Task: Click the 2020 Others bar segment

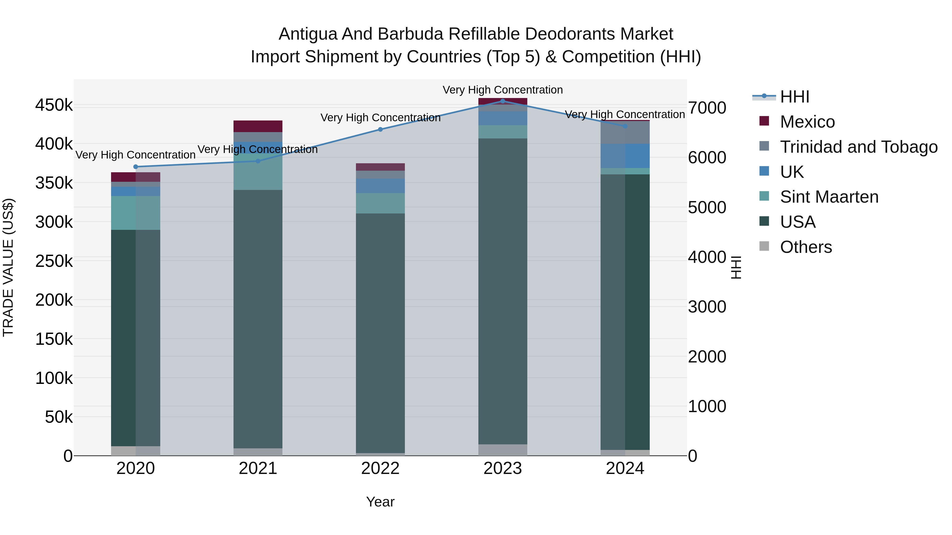Action: click(136, 451)
